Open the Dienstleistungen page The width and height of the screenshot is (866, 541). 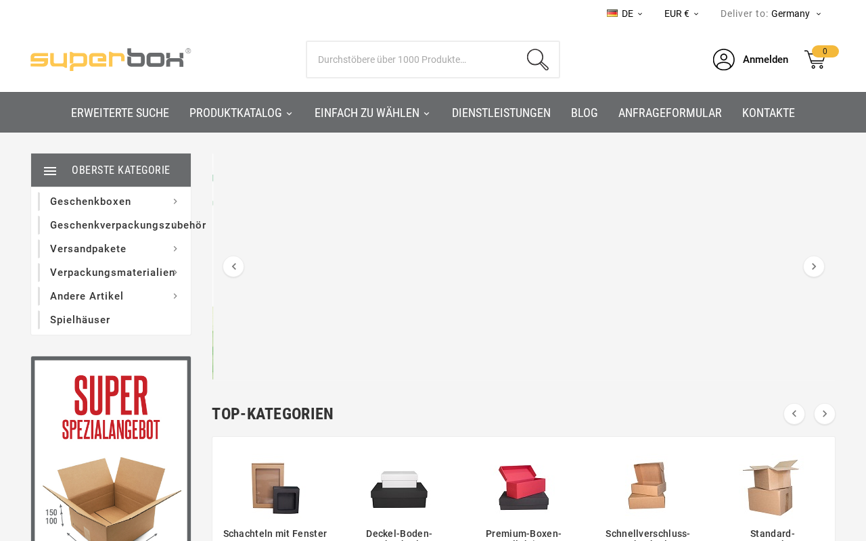click(x=501, y=113)
